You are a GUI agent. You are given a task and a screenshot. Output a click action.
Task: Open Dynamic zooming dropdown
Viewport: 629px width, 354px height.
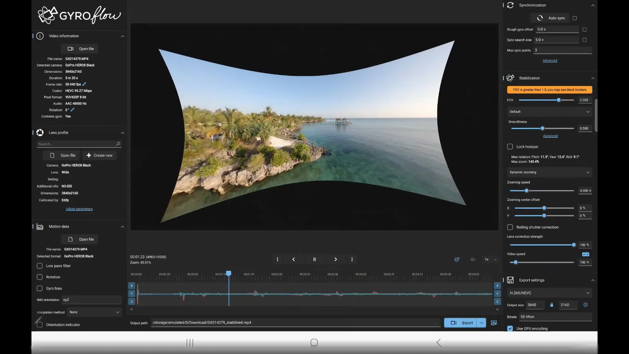[x=549, y=172]
